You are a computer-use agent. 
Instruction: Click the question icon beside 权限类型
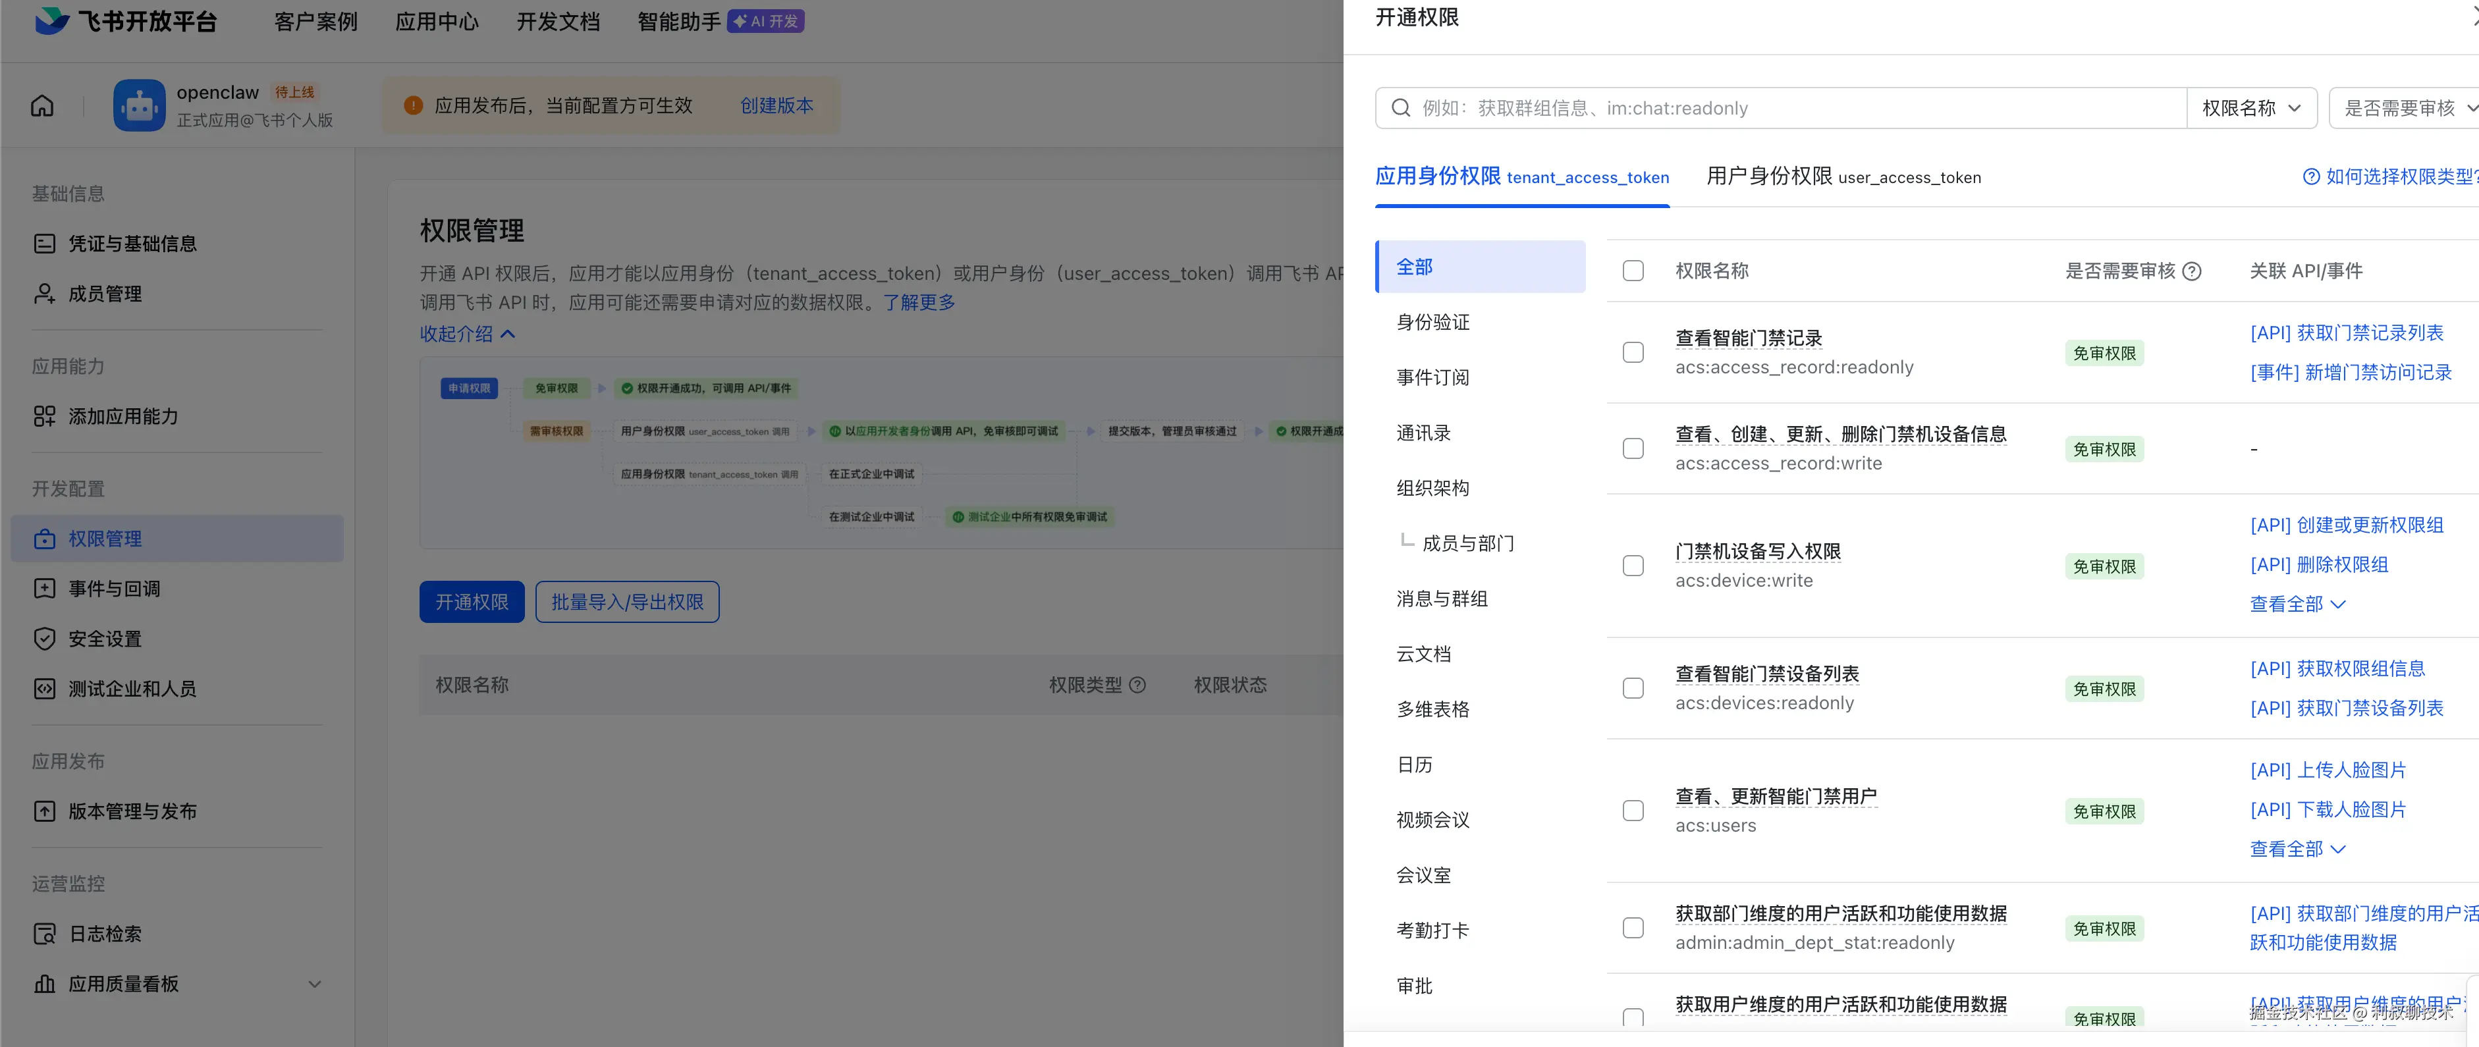1137,685
